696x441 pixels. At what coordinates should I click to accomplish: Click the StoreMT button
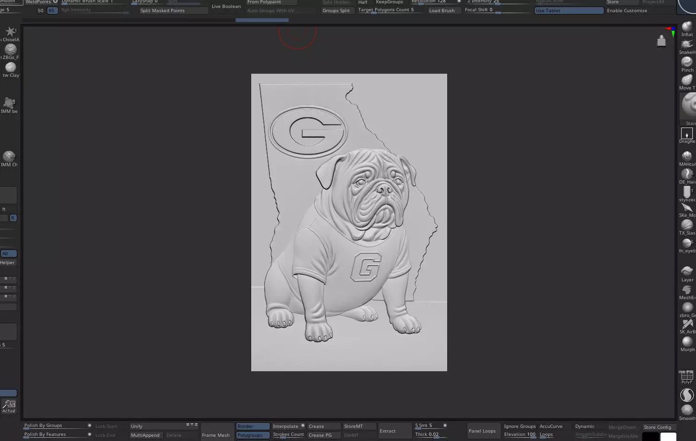tap(359, 426)
